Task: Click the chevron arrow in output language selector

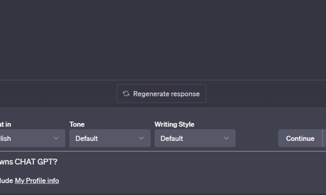Action: pos(56,138)
